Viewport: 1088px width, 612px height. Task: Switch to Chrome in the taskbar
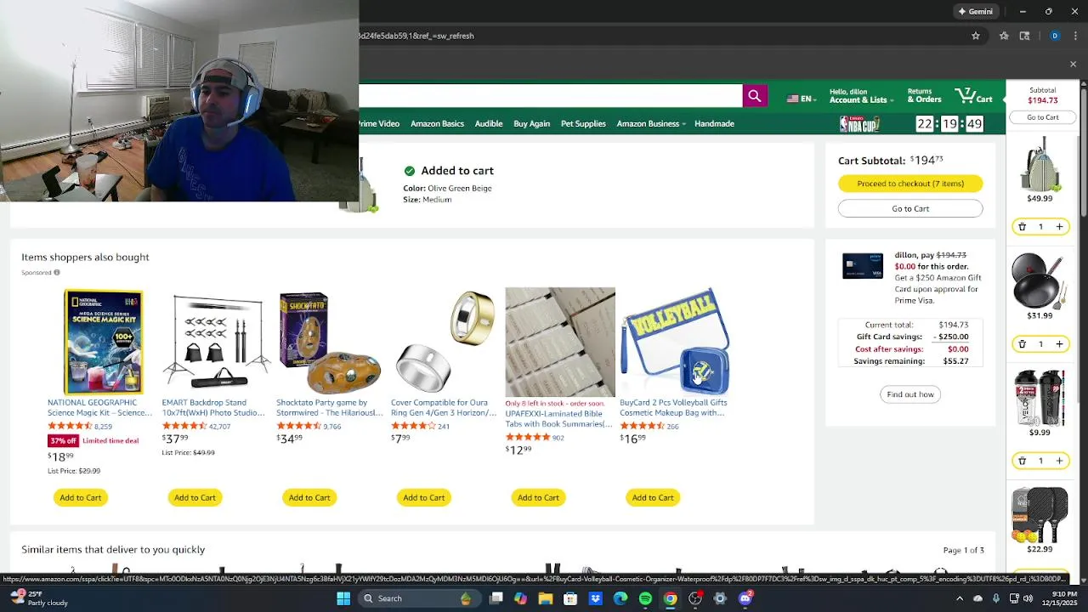pyautogui.click(x=670, y=598)
